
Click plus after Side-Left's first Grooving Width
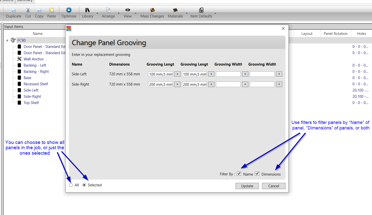(245, 74)
